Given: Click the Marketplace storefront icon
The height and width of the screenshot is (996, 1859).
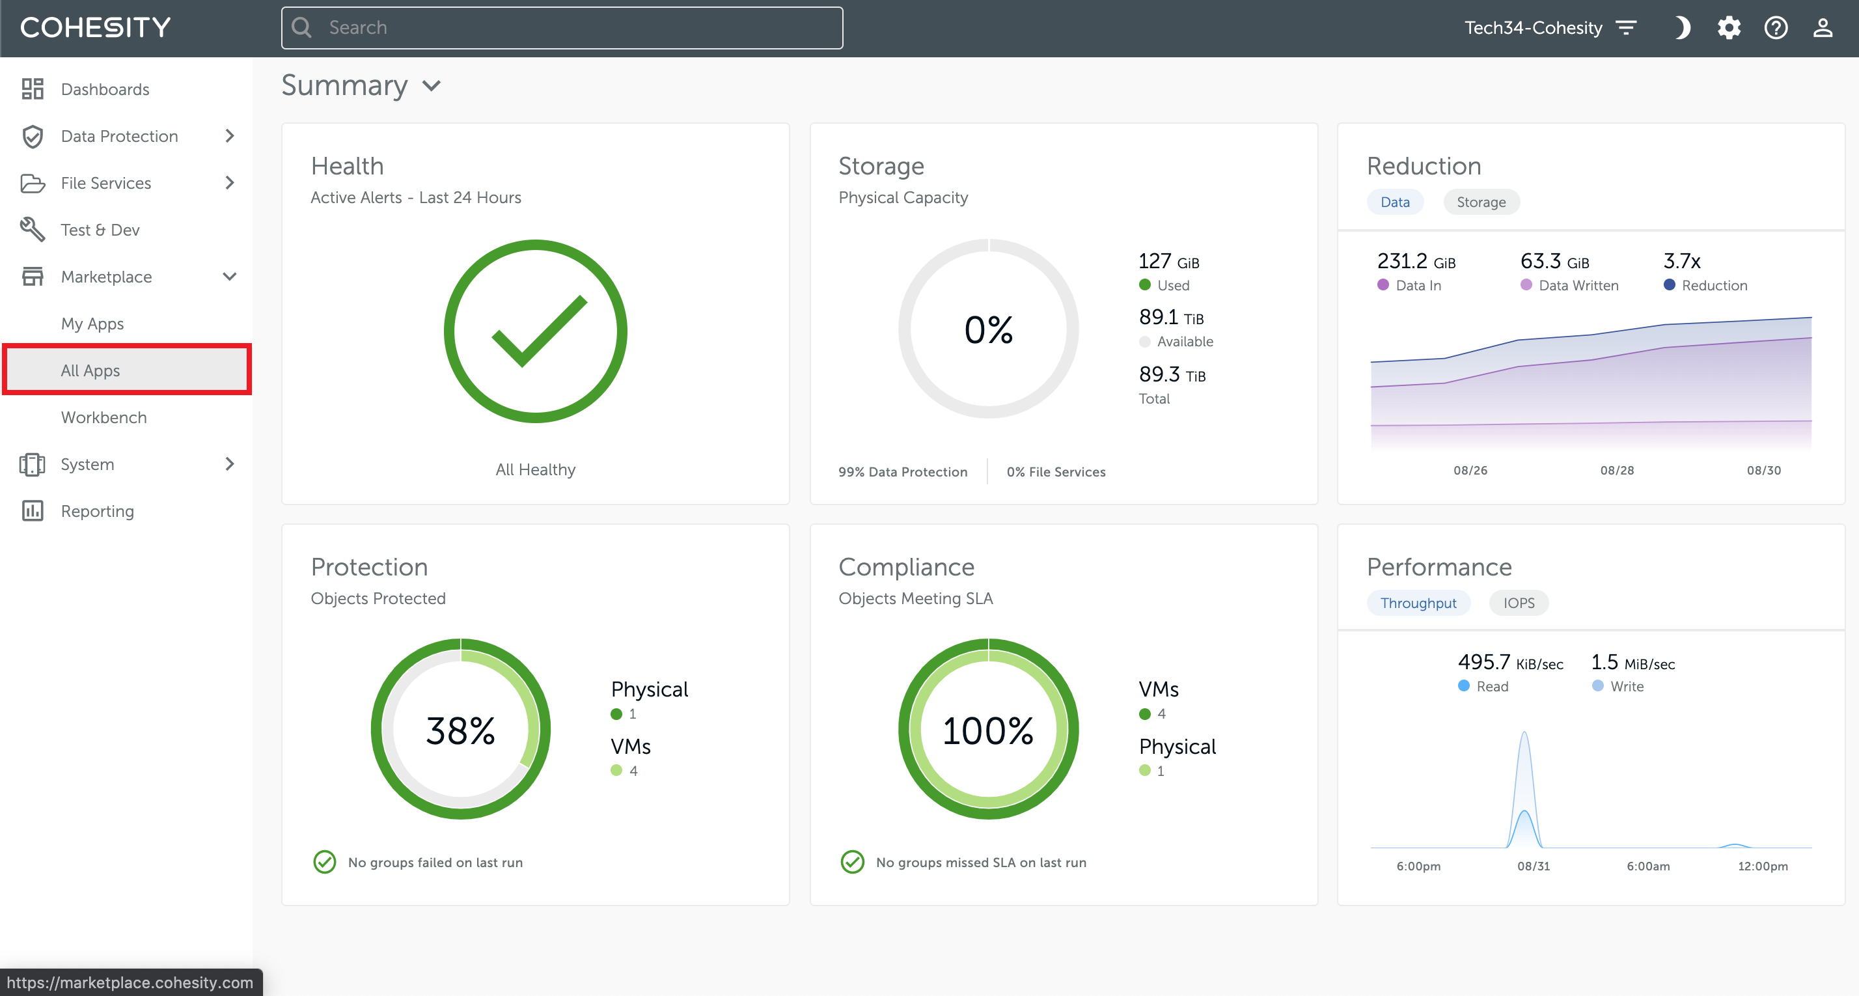Looking at the screenshot, I should click(33, 277).
